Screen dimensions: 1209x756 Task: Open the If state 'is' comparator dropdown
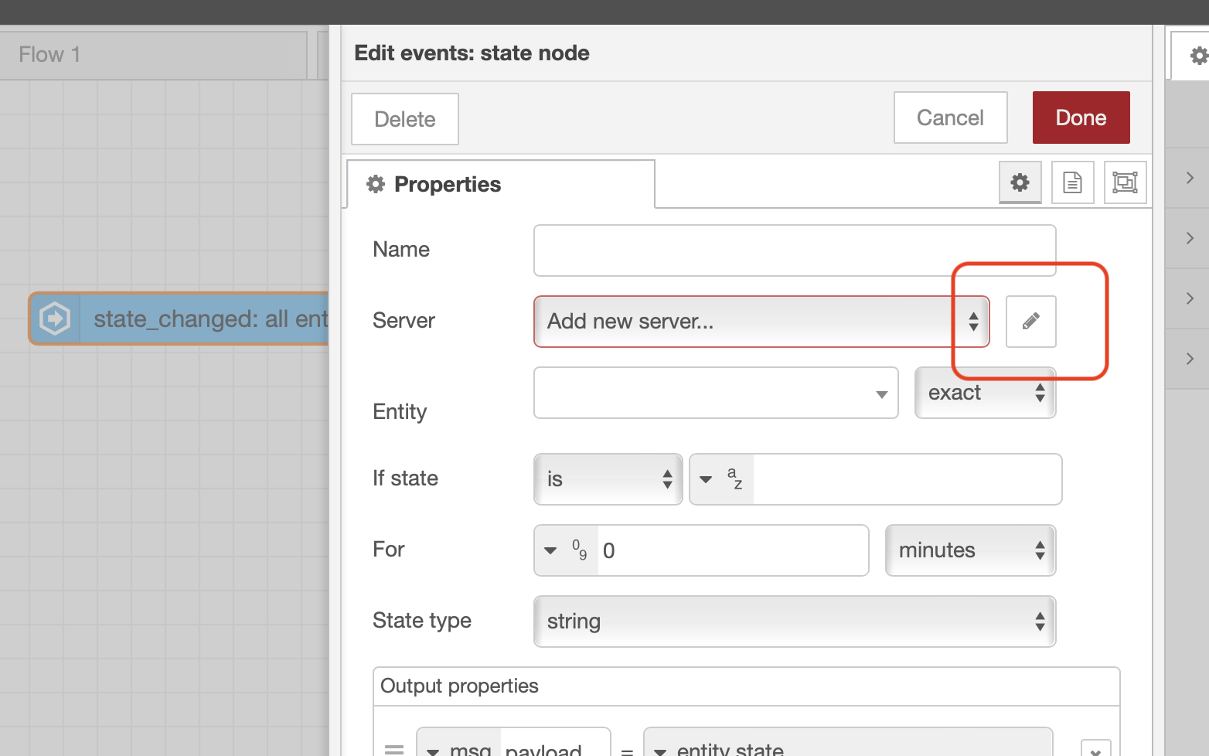[x=608, y=479]
